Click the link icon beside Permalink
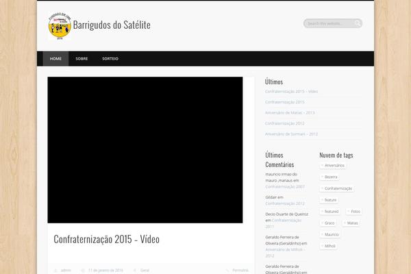Image resolution: width=411 pixels, height=274 pixels. tap(227, 271)
